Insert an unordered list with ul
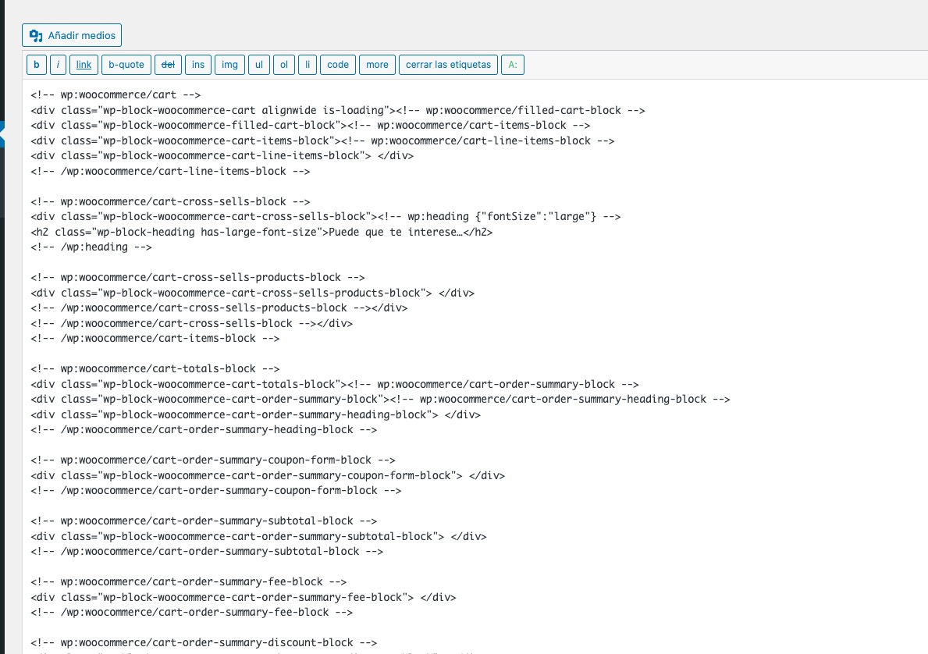Screen dimensions: 928x654 tap(258, 65)
